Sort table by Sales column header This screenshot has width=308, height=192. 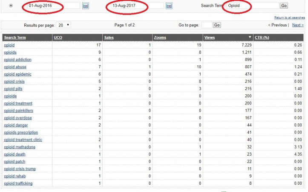[x=109, y=38]
